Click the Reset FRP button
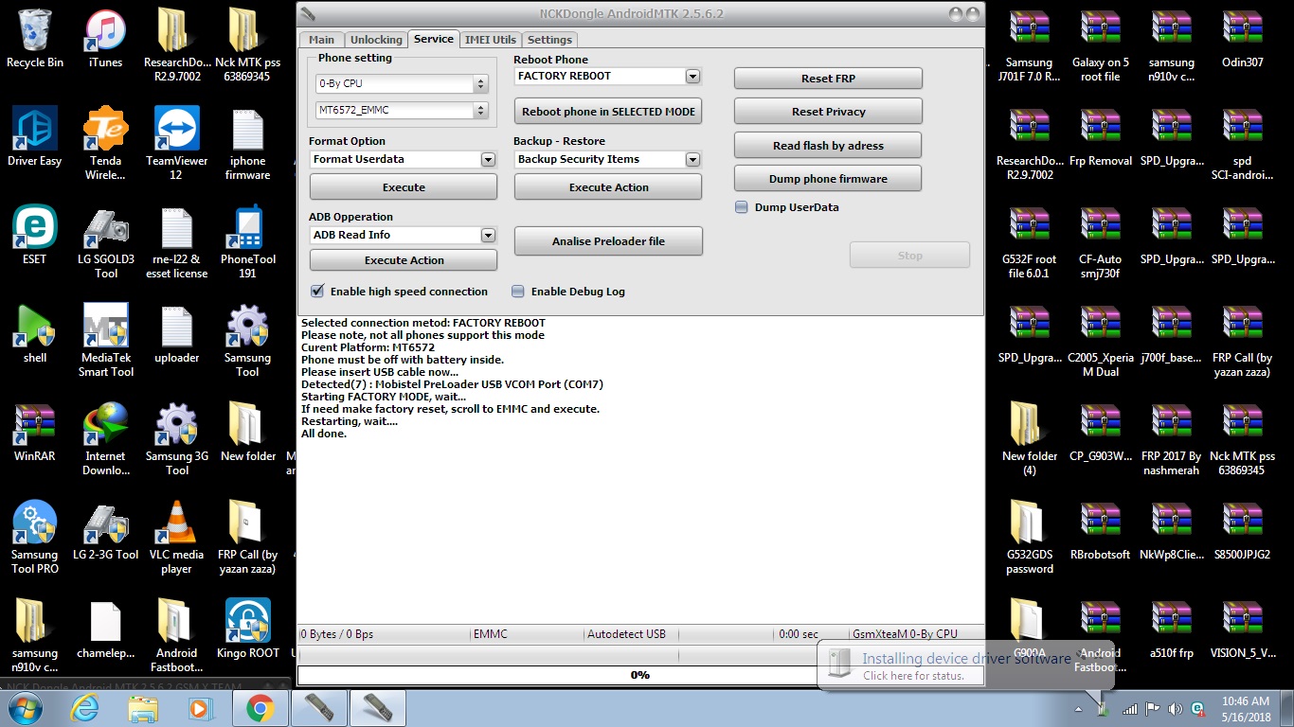Screen dimensions: 1294x727 click(828, 79)
